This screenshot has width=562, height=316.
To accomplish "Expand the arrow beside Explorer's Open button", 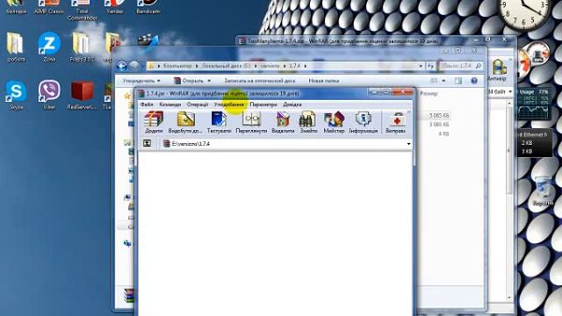I will [209, 81].
